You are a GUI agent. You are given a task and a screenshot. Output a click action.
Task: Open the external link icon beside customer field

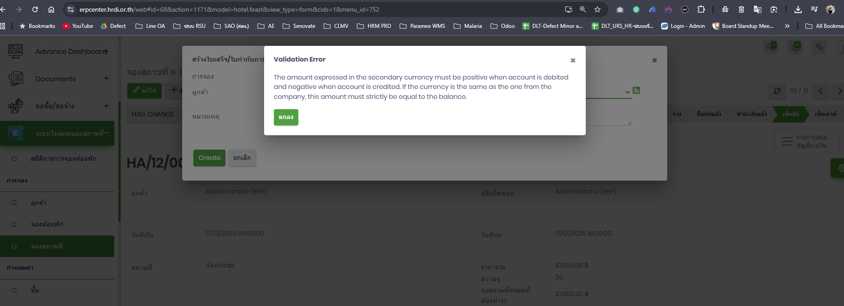[636, 90]
